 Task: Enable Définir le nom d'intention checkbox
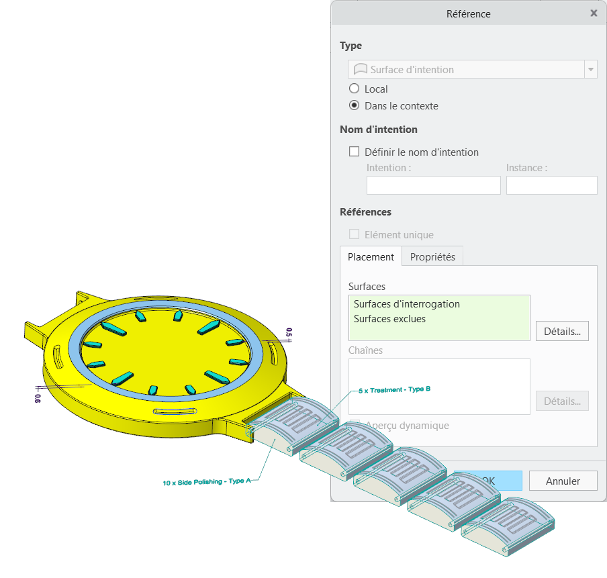point(354,151)
